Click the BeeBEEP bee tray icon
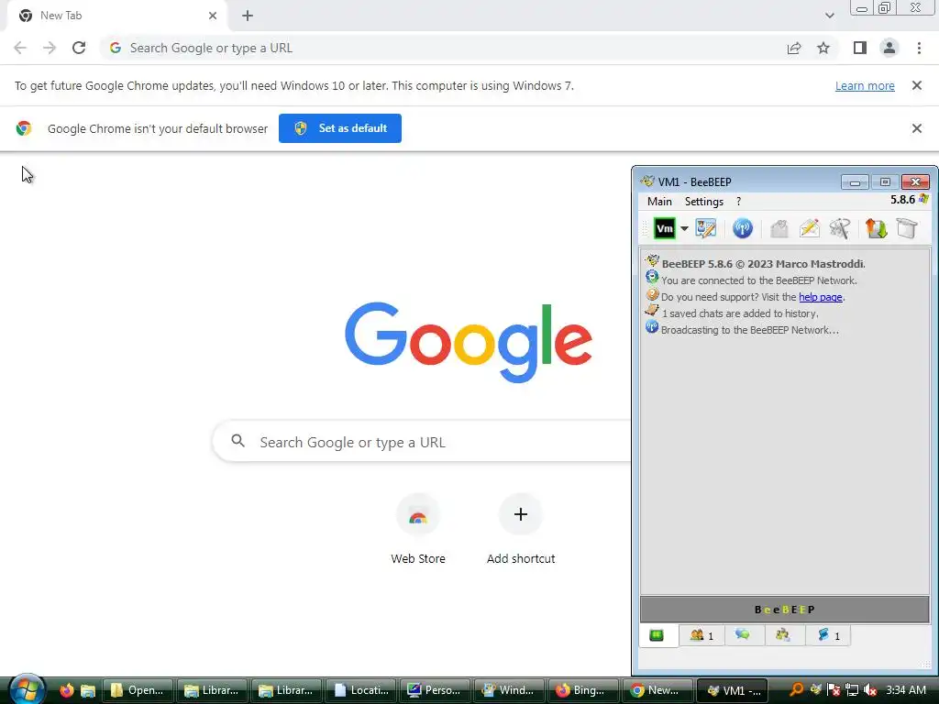This screenshot has height=704, width=939. 815,689
